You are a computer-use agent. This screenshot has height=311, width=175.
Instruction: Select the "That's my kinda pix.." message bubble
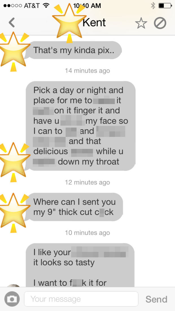tap(74, 50)
